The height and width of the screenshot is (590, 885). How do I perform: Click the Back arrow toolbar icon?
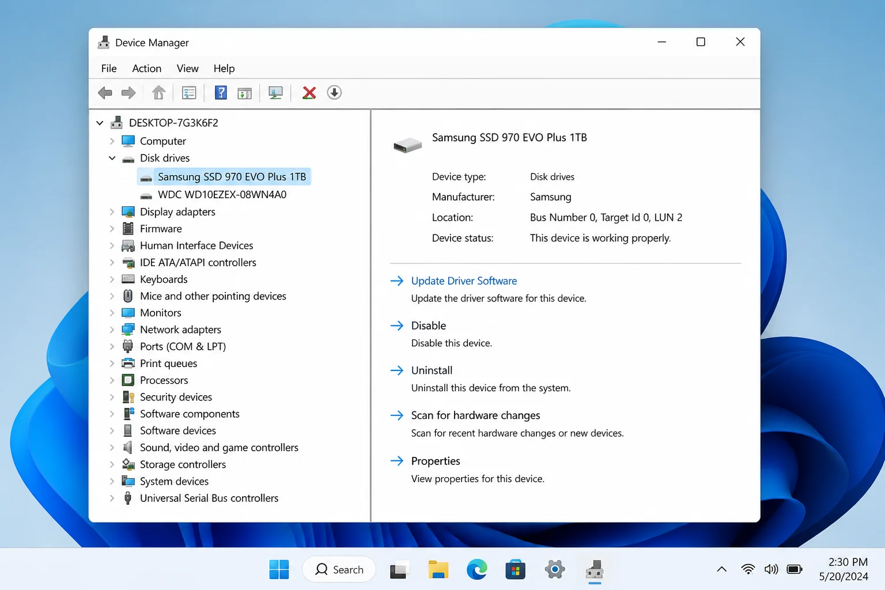tap(105, 93)
